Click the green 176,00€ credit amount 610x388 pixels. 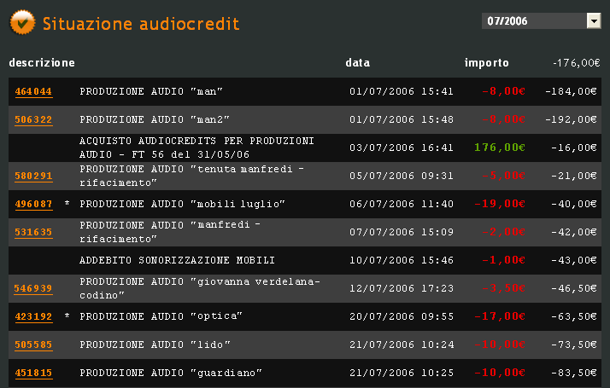point(500,148)
